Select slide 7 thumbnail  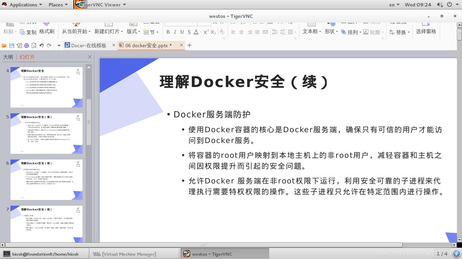tap(46, 224)
